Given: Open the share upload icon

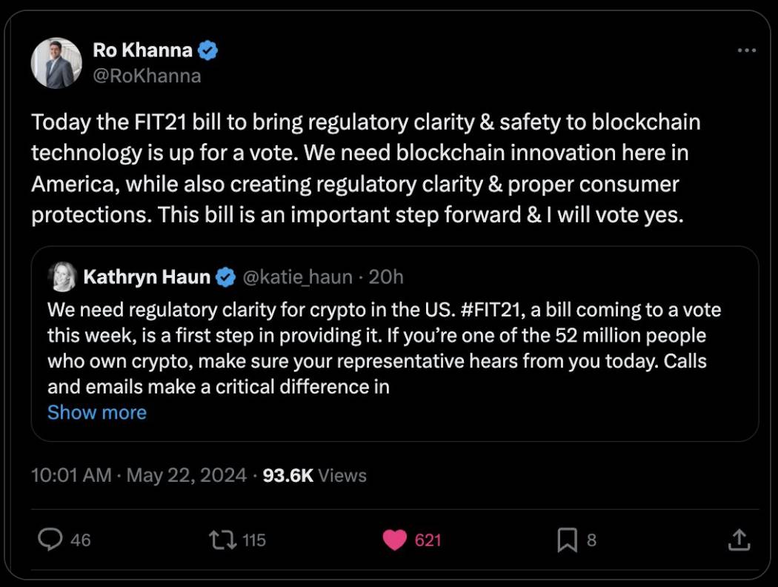Looking at the screenshot, I should [x=739, y=540].
